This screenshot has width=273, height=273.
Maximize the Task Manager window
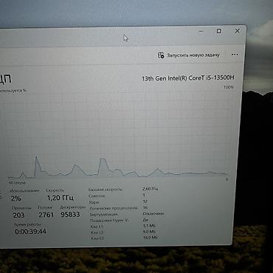[x=218, y=31]
